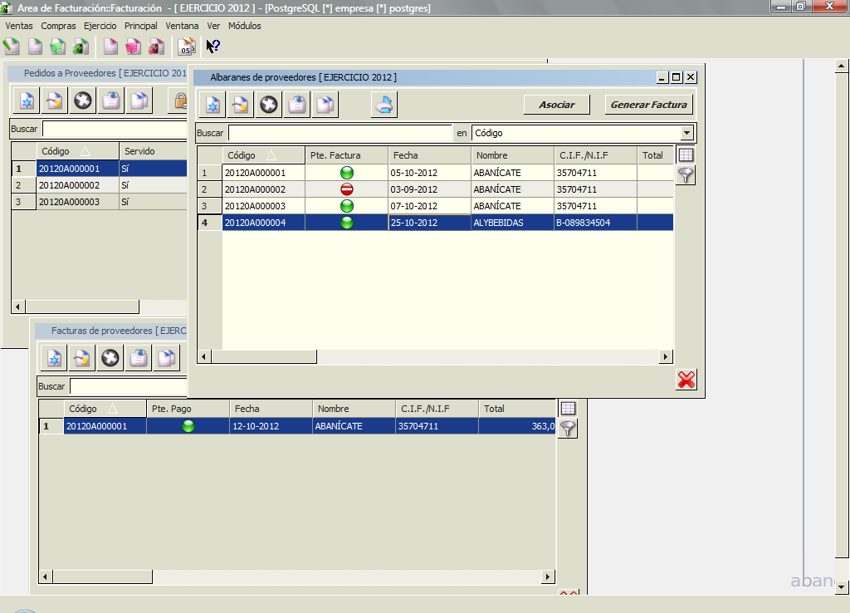Click Fecha column header in Albaranes table
This screenshot has height=613, width=850.
click(430, 155)
